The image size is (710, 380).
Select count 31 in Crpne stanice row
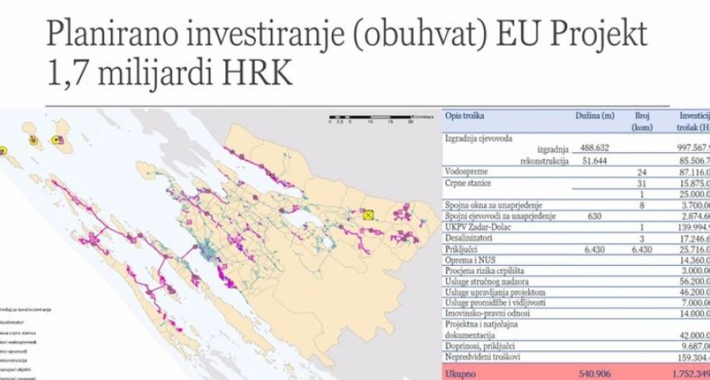(642, 183)
